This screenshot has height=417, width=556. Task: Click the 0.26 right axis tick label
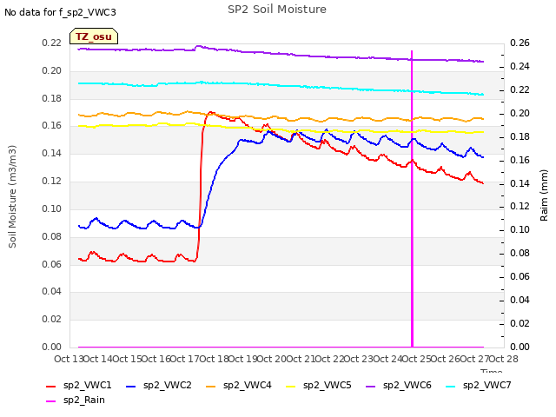[520, 43]
